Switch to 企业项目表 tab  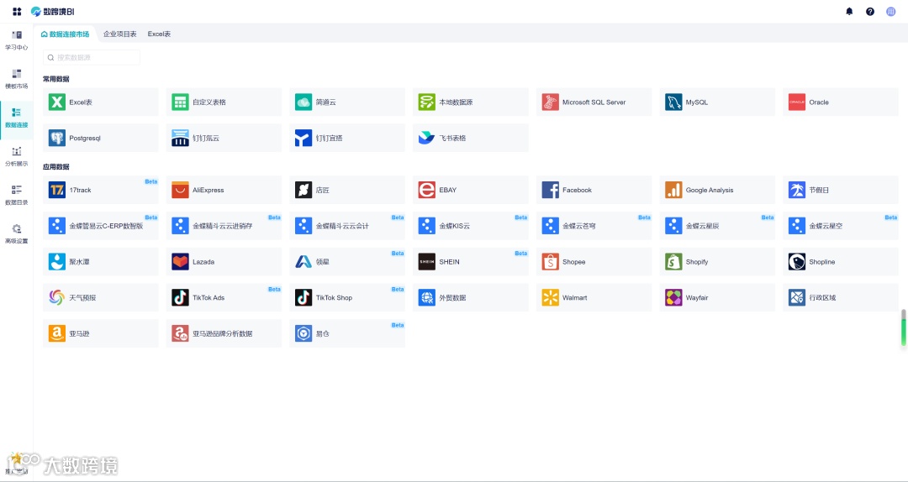[120, 34]
